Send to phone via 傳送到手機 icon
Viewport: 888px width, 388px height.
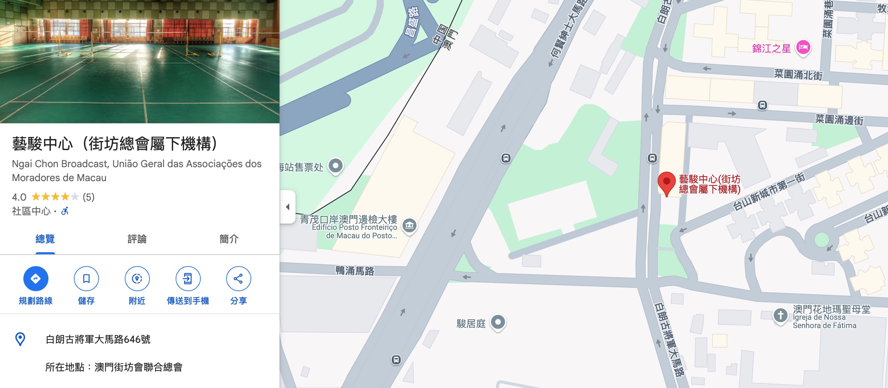[x=188, y=279]
